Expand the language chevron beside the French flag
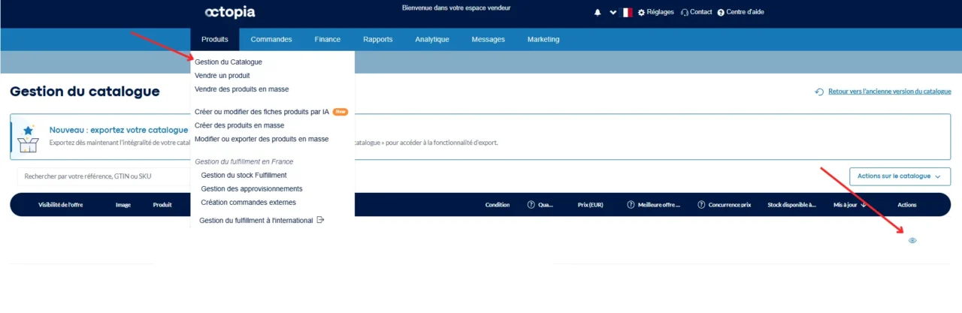 click(613, 12)
